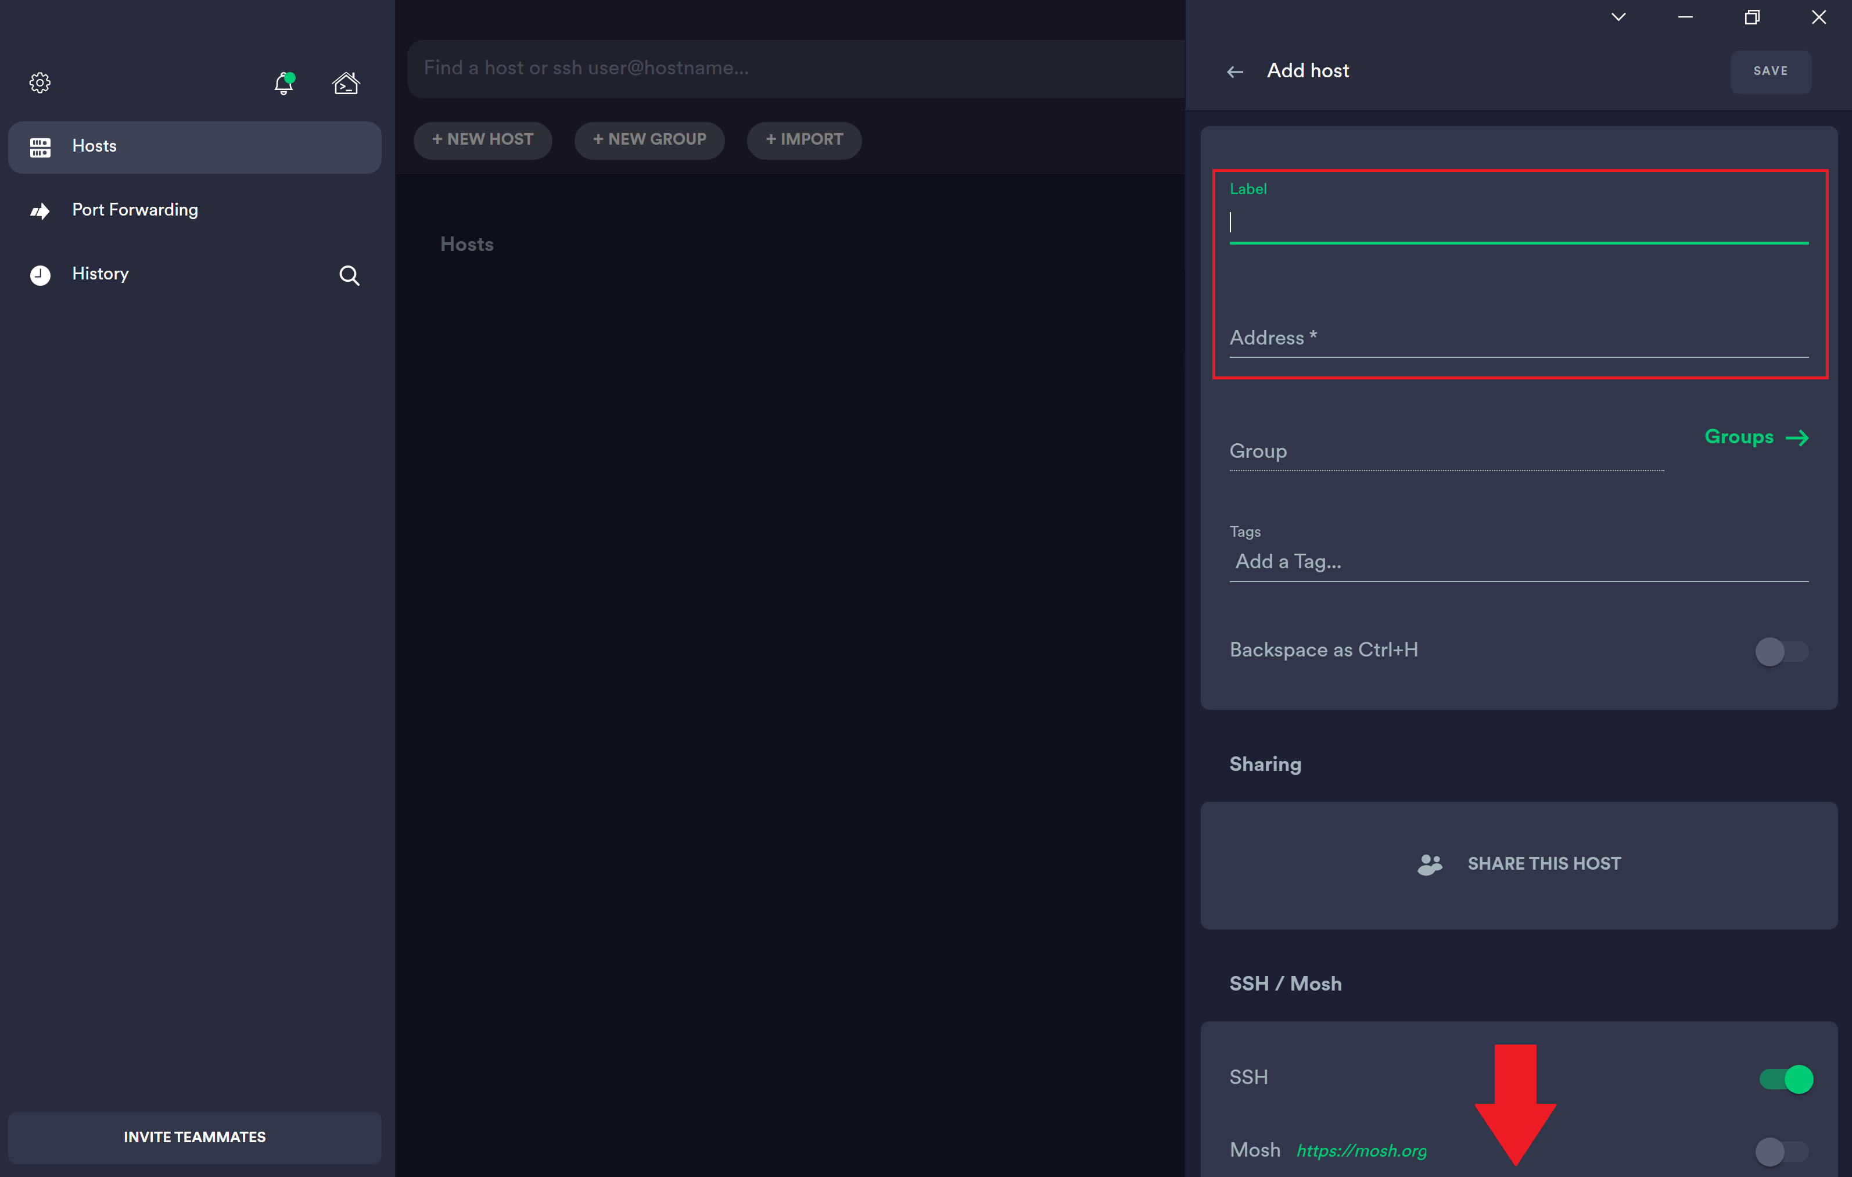Click the History search magnifier icon

(x=349, y=275)
